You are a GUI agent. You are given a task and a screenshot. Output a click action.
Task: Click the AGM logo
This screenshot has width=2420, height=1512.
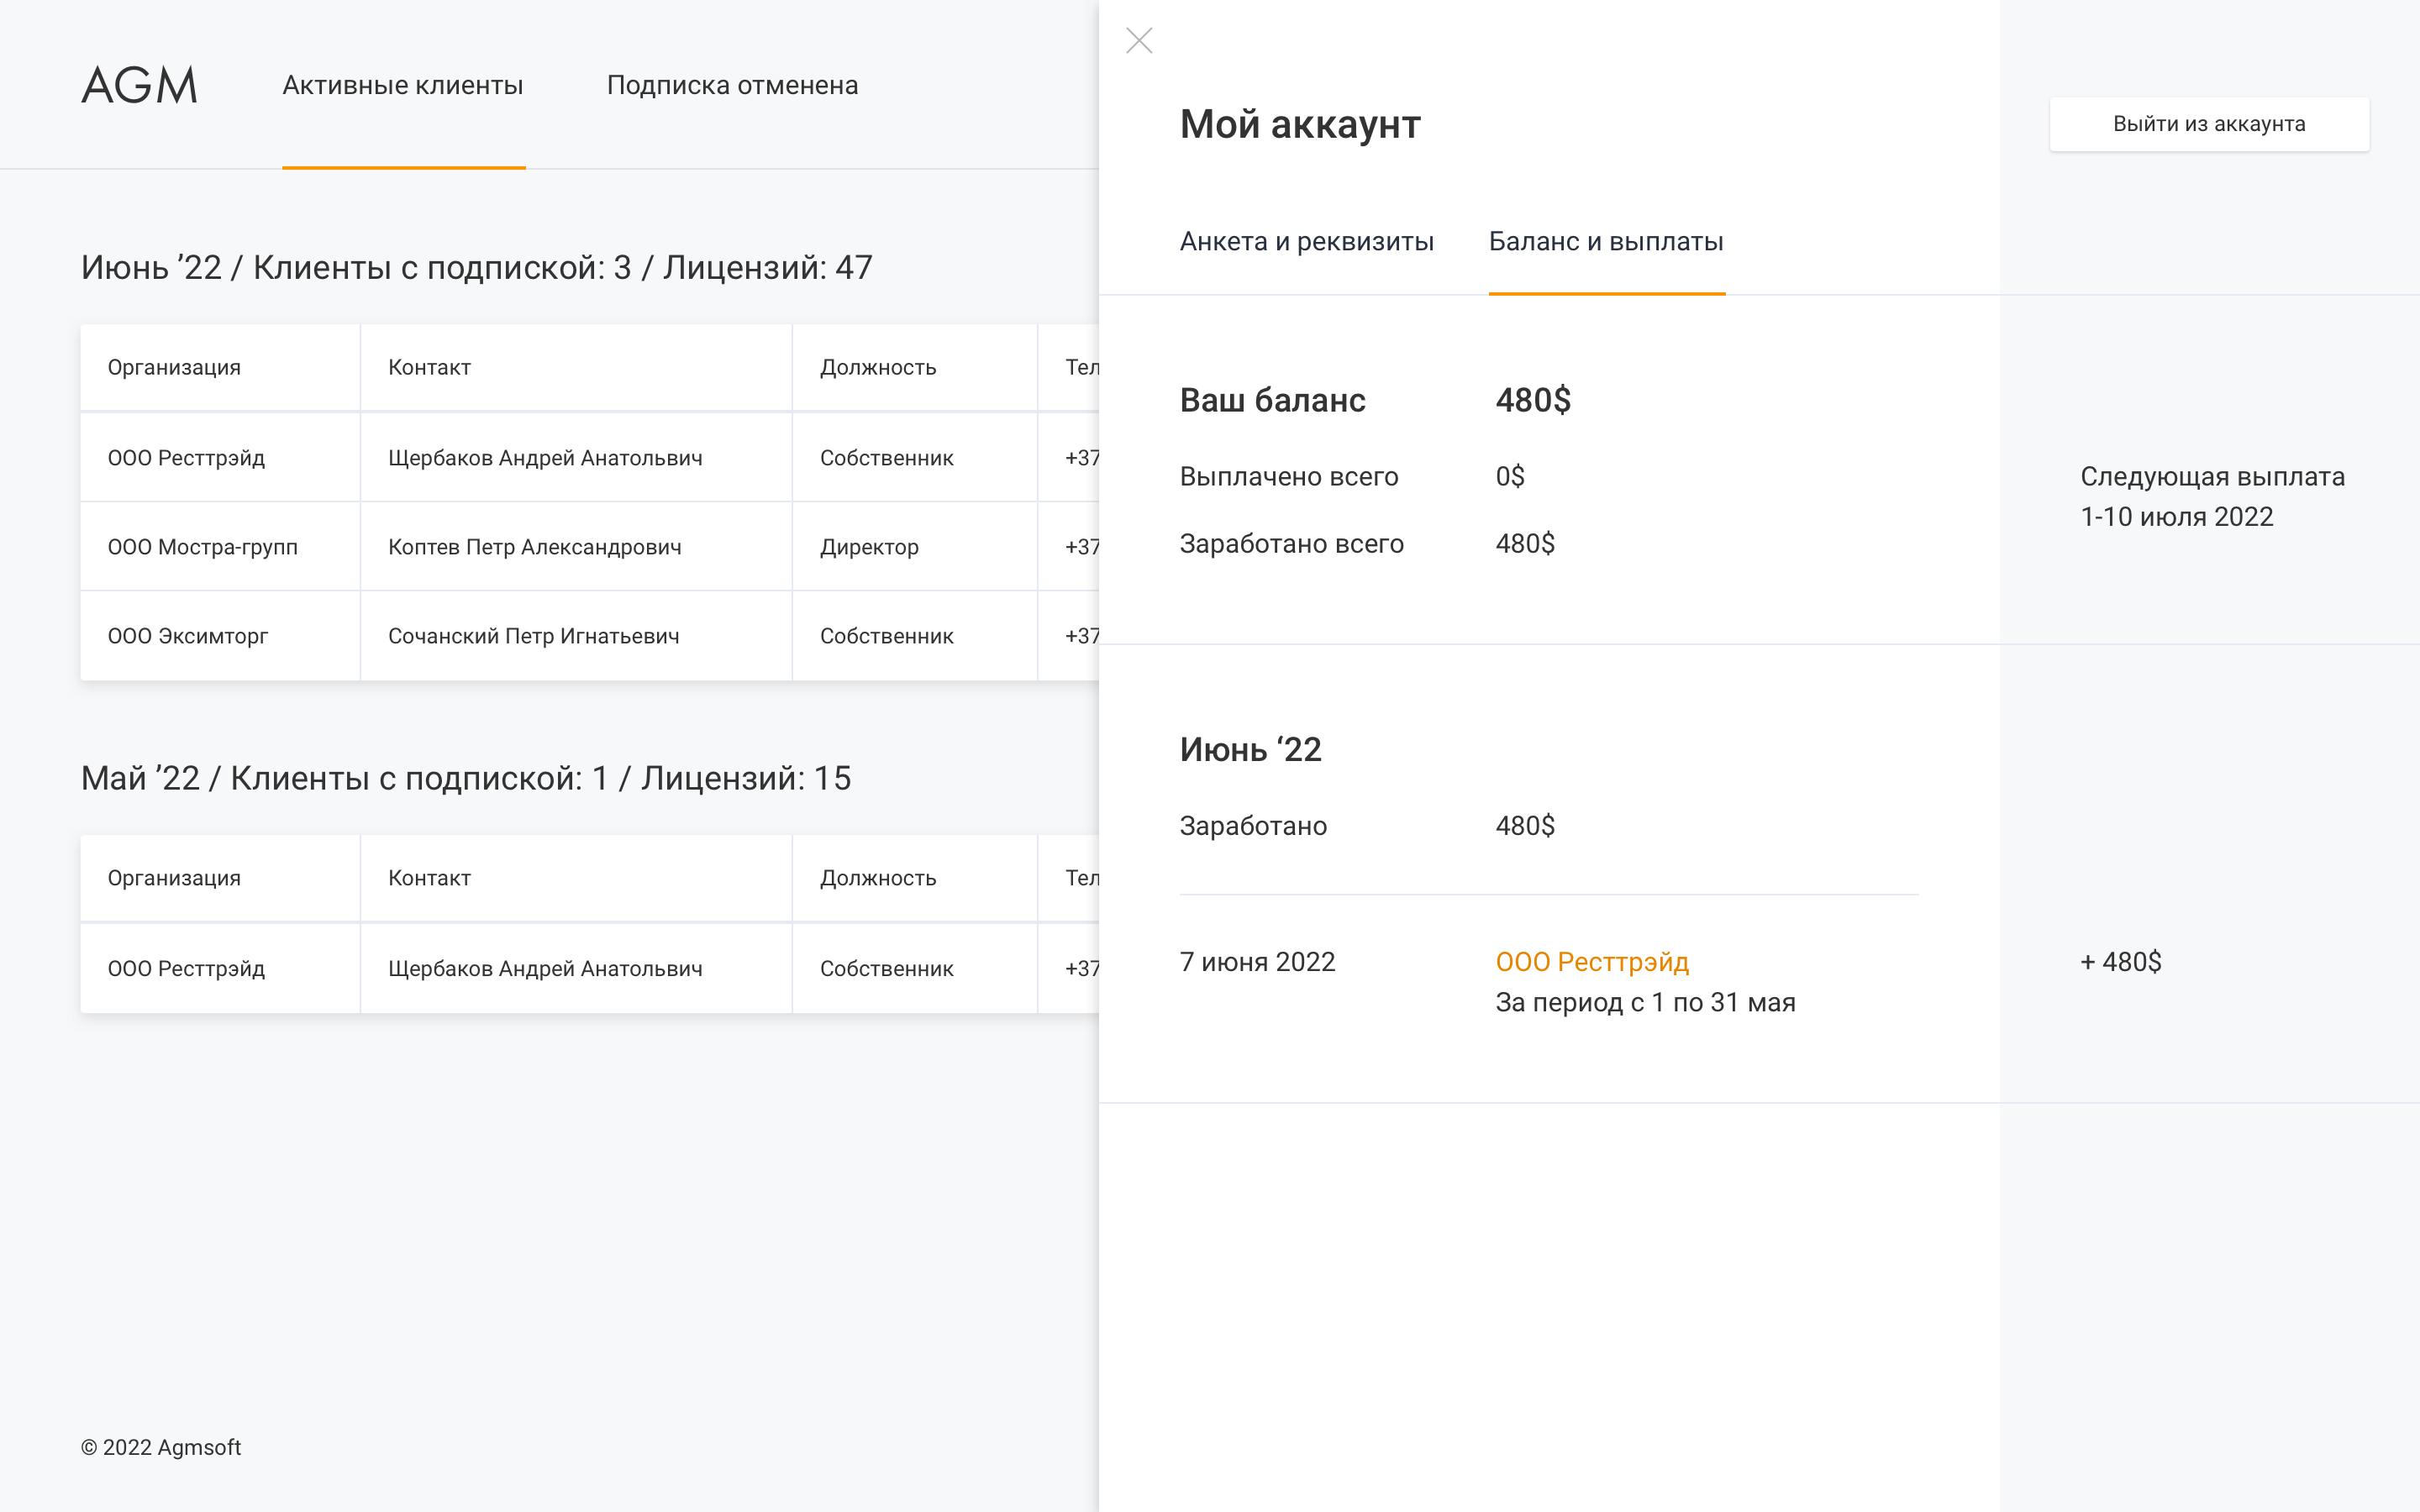139,86
